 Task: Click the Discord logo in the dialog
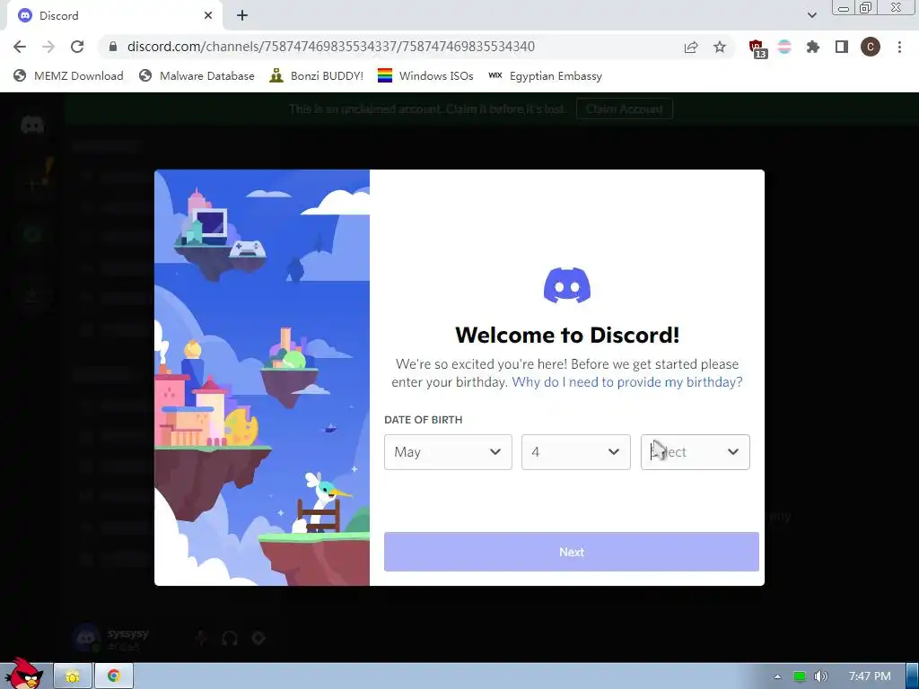(567, 285)
